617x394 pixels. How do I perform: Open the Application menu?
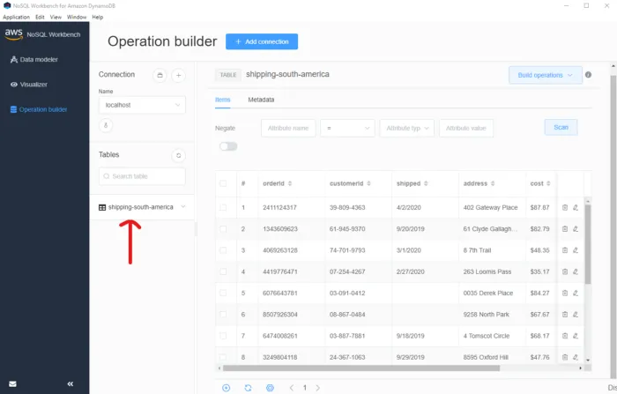click(x=16, y=18)
